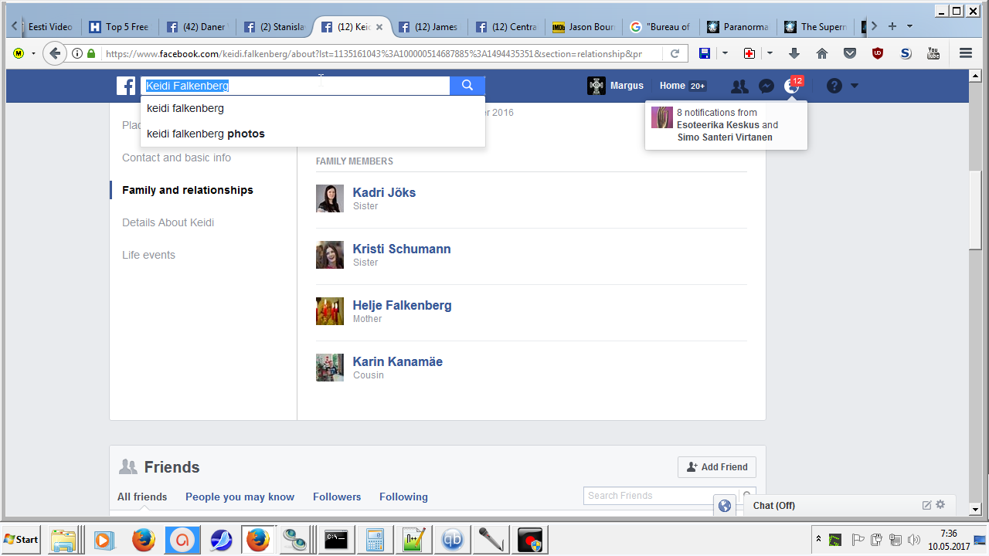Switch to the Eesti Video tab

click(x=50, y=27)
